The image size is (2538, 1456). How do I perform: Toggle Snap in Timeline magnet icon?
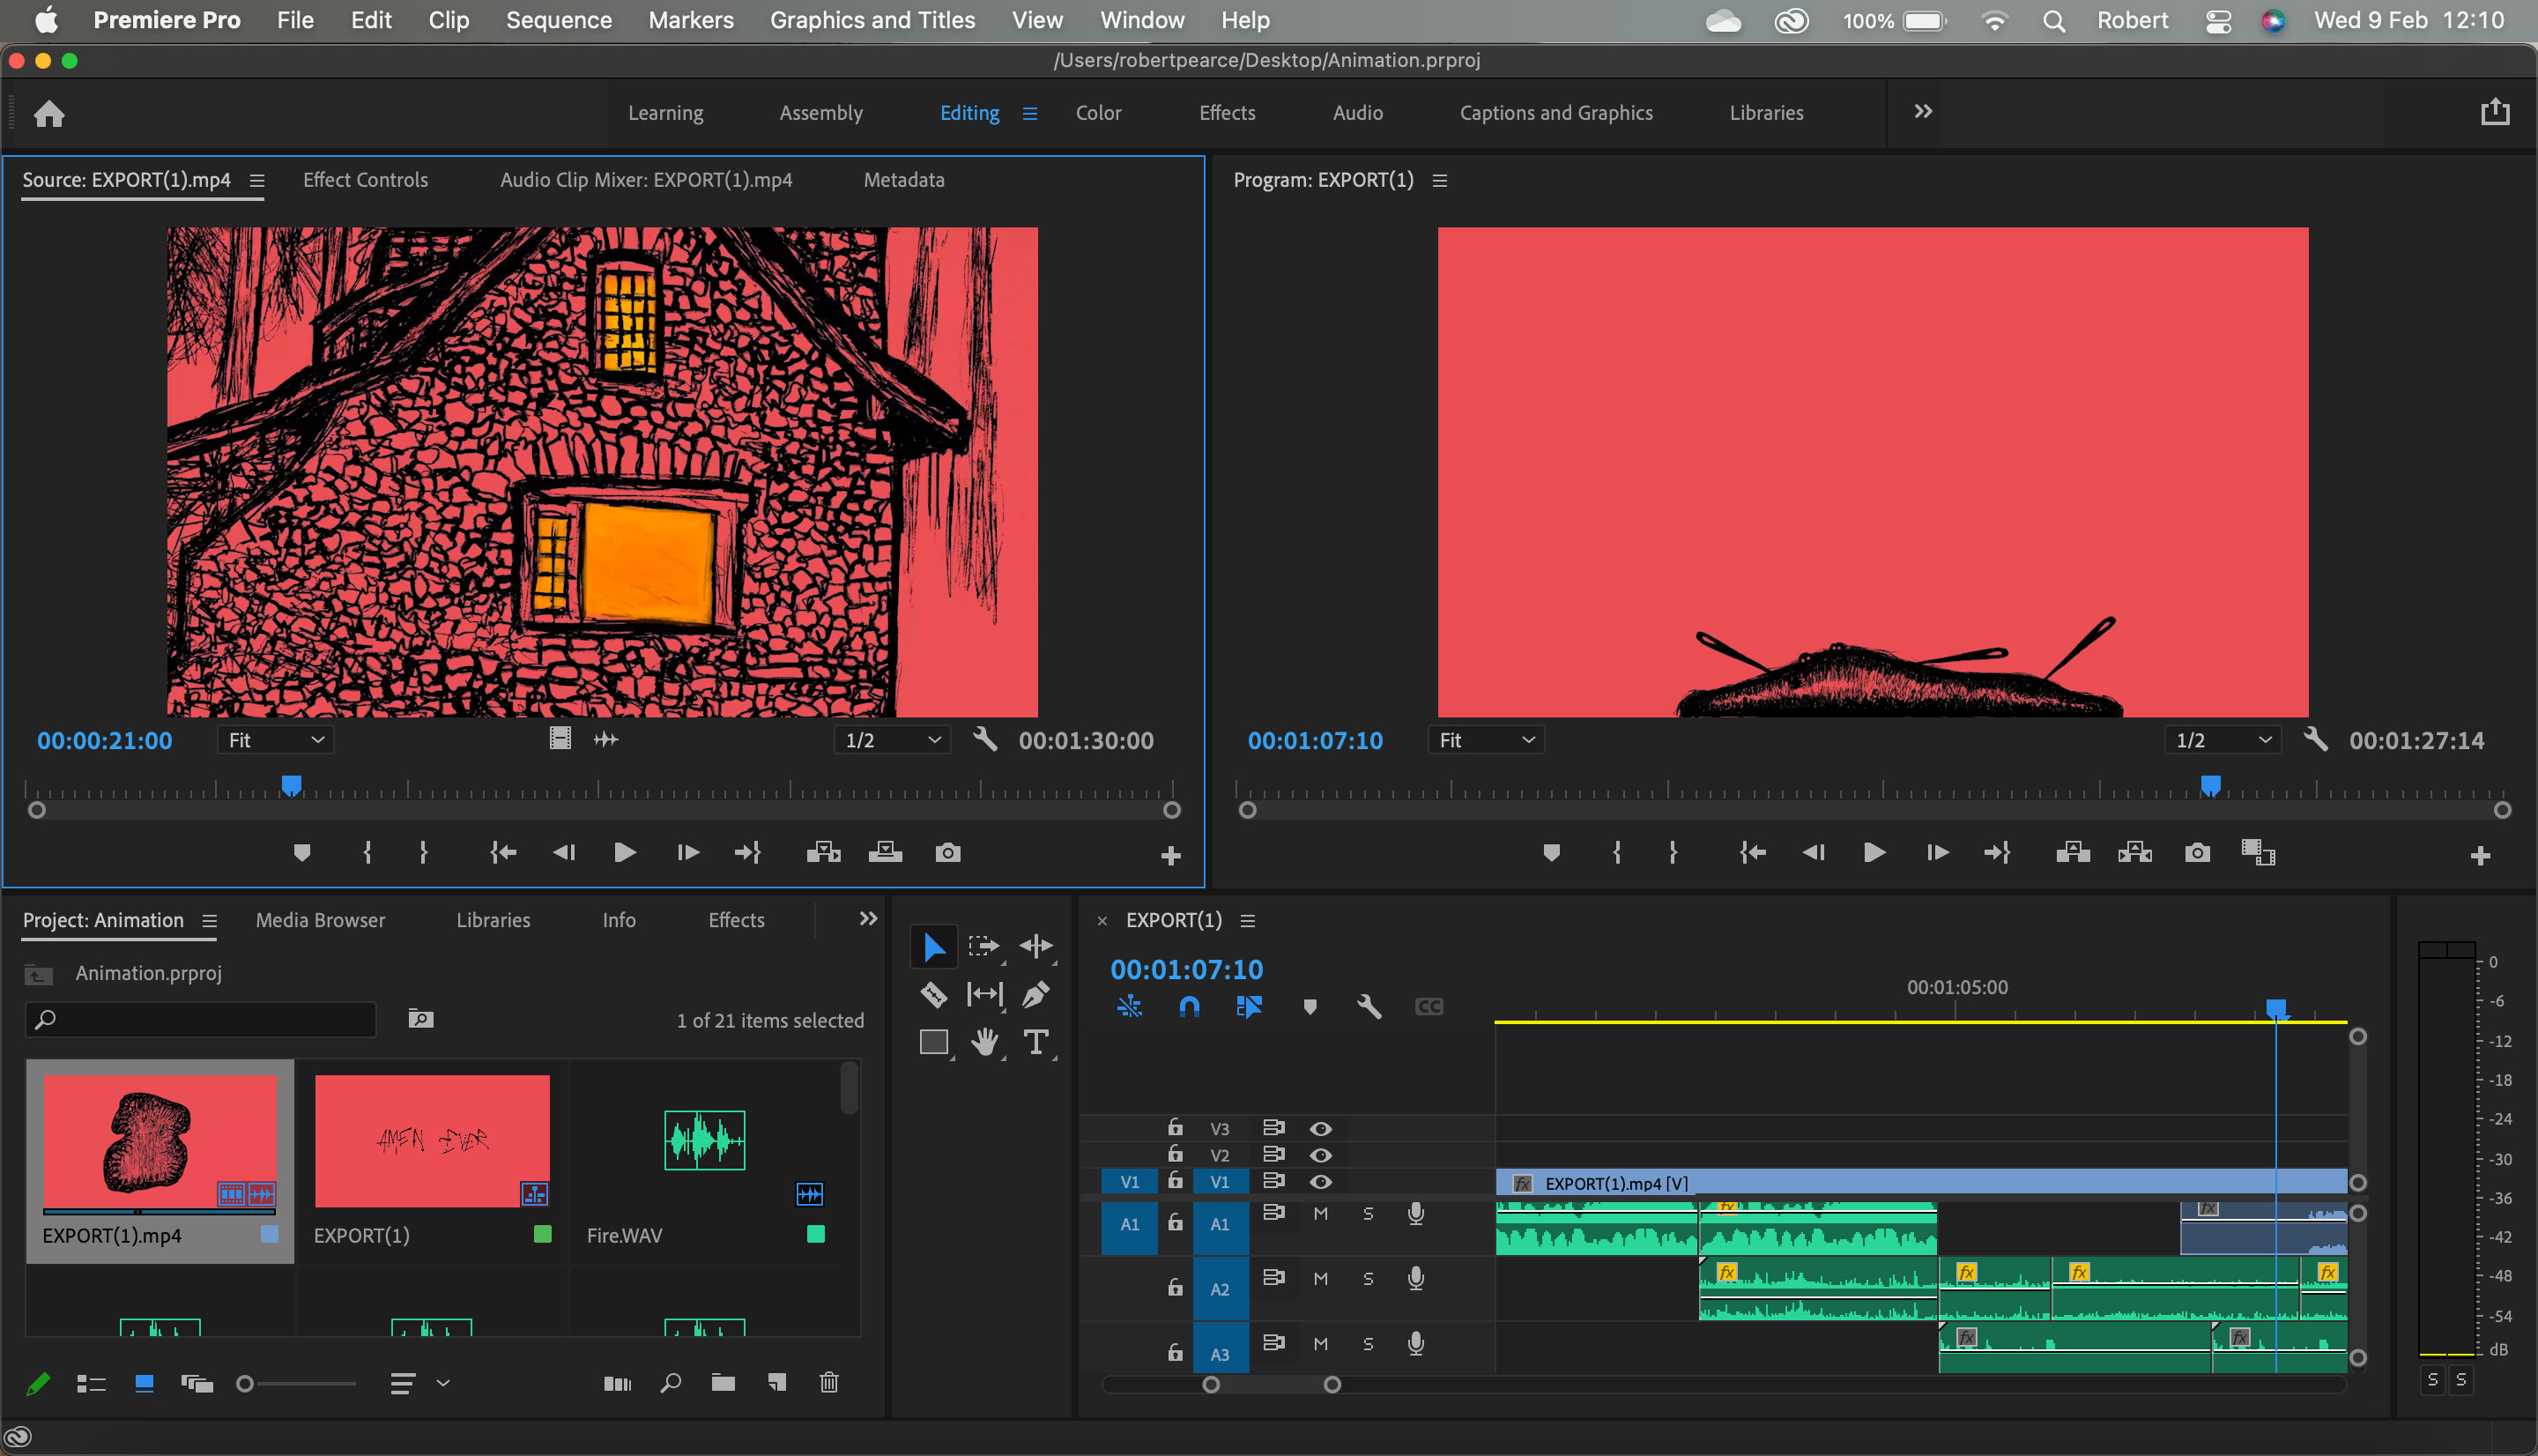pyautogui.click(x=1190, y=1007)
